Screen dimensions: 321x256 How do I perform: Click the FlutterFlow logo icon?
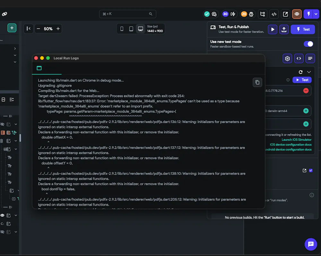point(4,14)
